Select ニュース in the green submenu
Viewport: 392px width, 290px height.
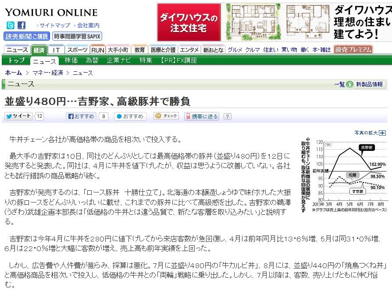[44, 61]
